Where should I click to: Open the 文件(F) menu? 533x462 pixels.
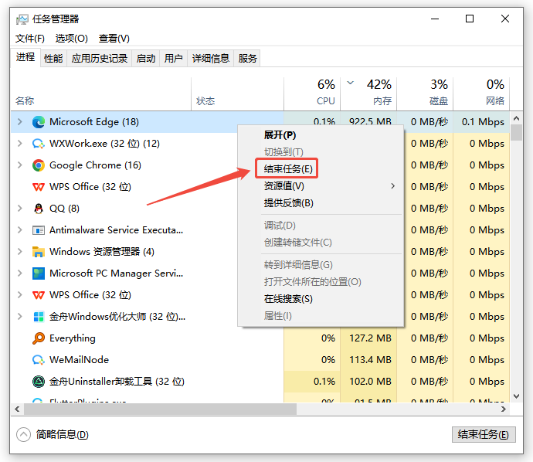pyautogui.click(x=29, y=39)
